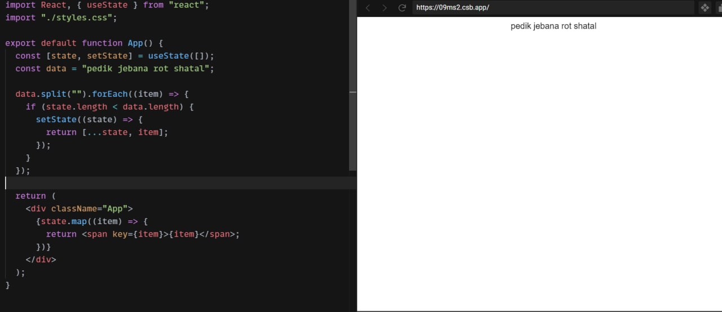Refresh the preview browser
Image resolution: width=722 pixels, height=312 pixels.
402,8
